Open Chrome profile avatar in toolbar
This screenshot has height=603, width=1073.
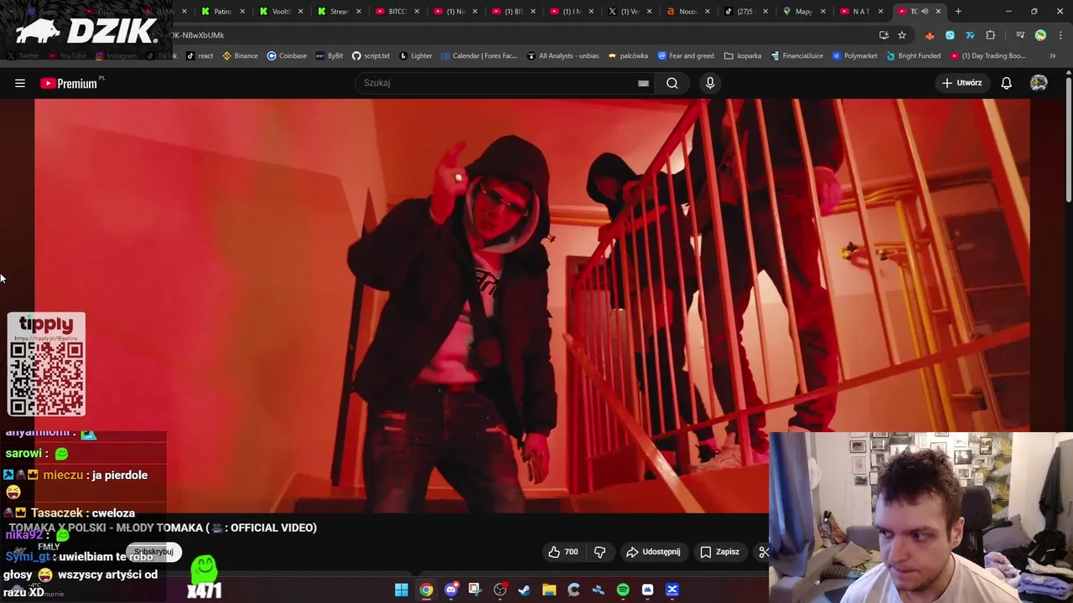1040,35
